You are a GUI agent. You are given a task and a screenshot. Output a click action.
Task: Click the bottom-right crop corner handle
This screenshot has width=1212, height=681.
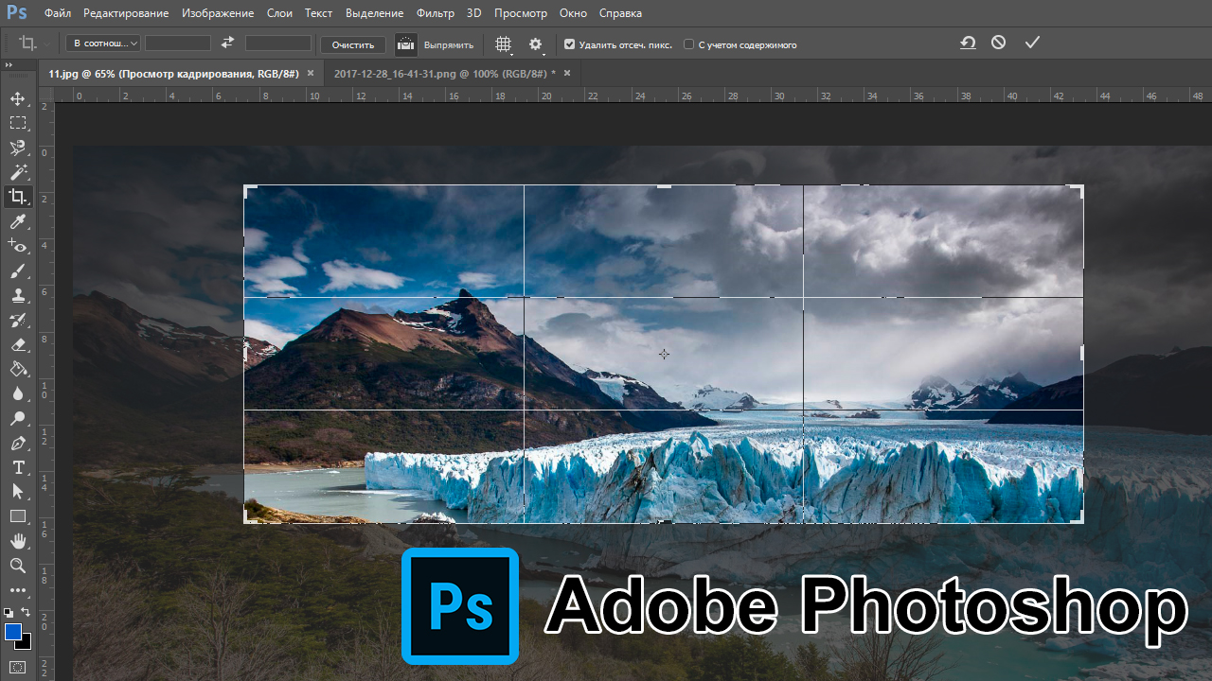(1078, 517)
